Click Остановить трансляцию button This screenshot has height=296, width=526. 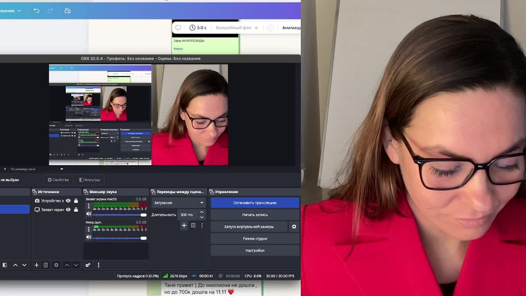[255, 203]
